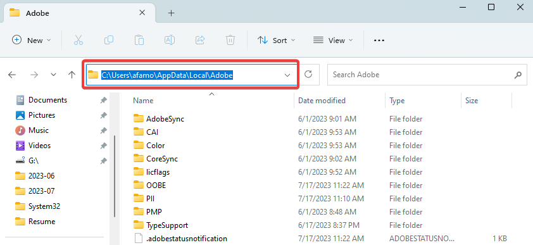
Task: Sort by Date modified column header
Action: coord(322,101)
